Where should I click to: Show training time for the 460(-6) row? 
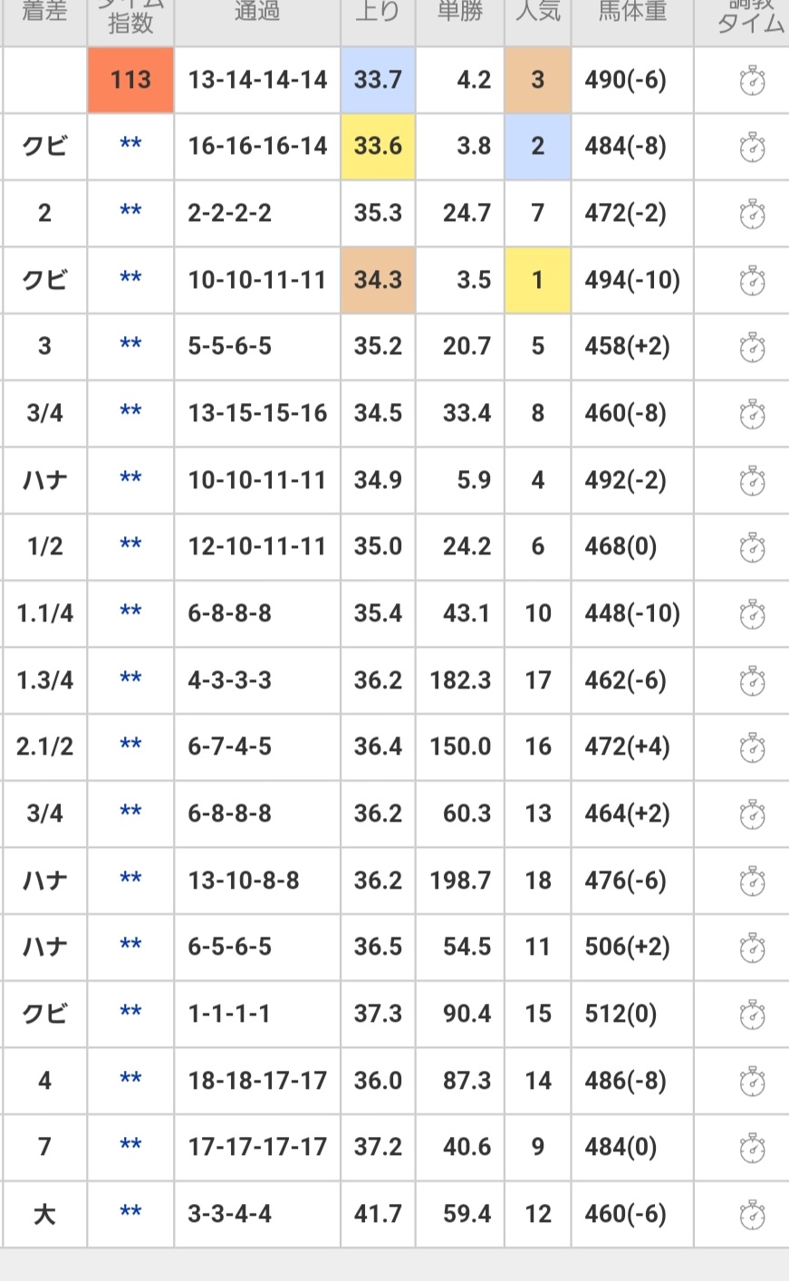(752, 1215)
